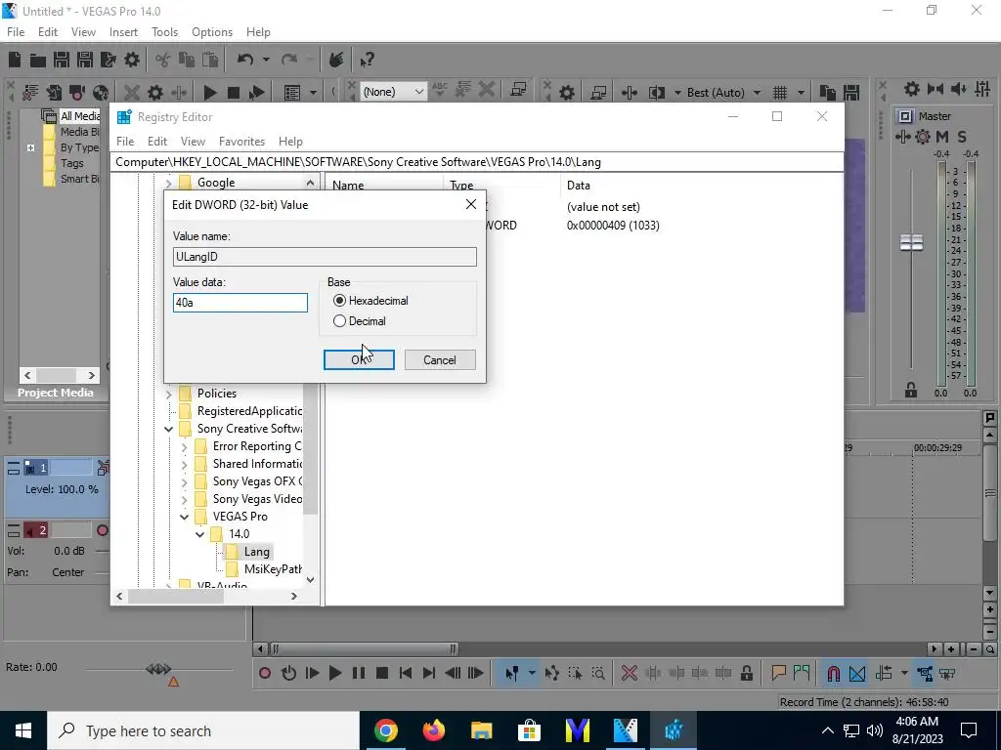Viewport: 1001px width, 750px height.
Task: Select the Zoom edit tool magnifier
Action: tap(598, 673)
